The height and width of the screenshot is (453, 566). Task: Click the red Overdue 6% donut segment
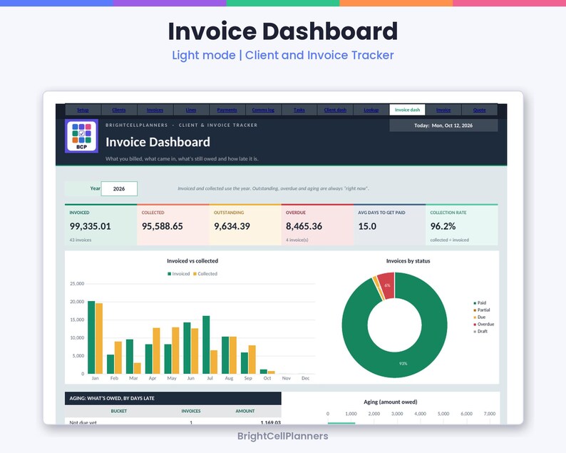point(387,285)
